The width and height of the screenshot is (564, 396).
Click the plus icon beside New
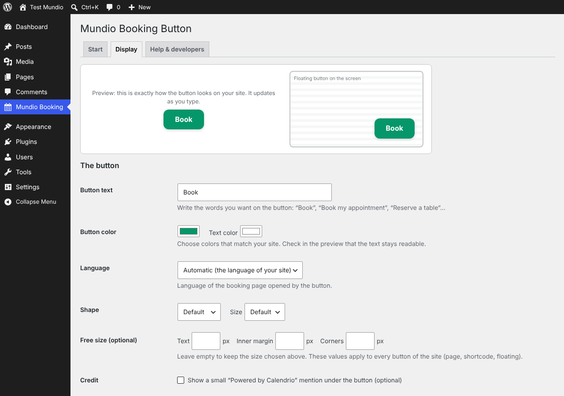131,7
